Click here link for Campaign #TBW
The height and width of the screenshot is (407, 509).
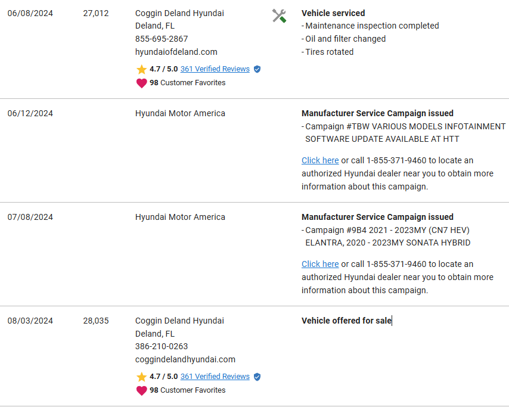click(x=320, y=160)
